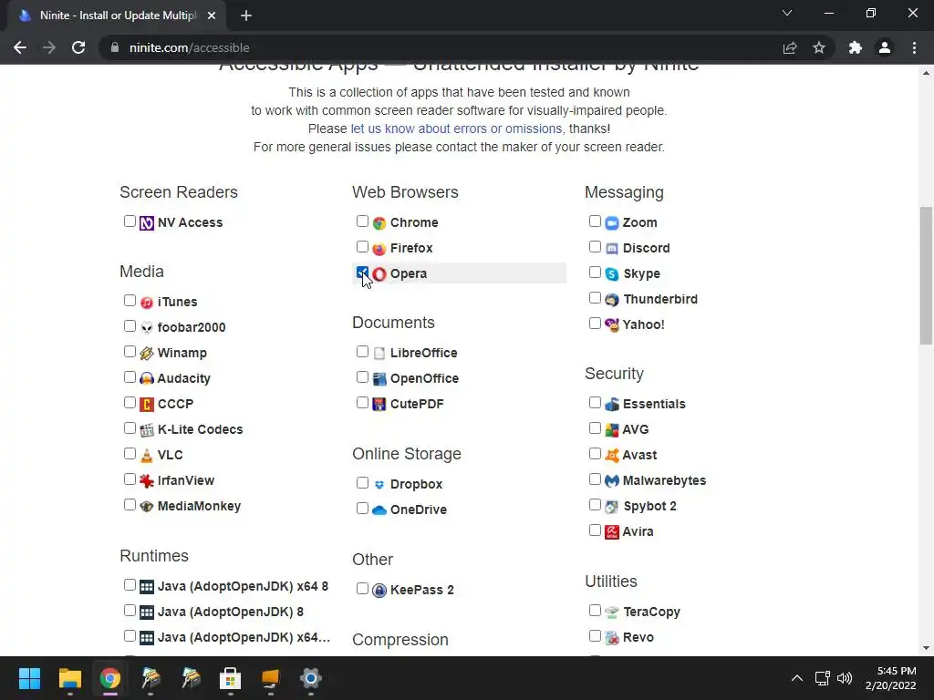This screenshot has height=700, width=934.
Task: Bookmark this page with star icon
Action: (x=819, y=47)
